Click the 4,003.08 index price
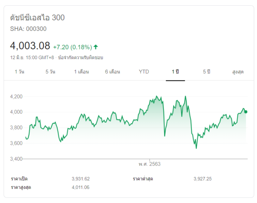The width and height of the screenshot is (257, 203). pyautogui.click(x=30, y=46)
